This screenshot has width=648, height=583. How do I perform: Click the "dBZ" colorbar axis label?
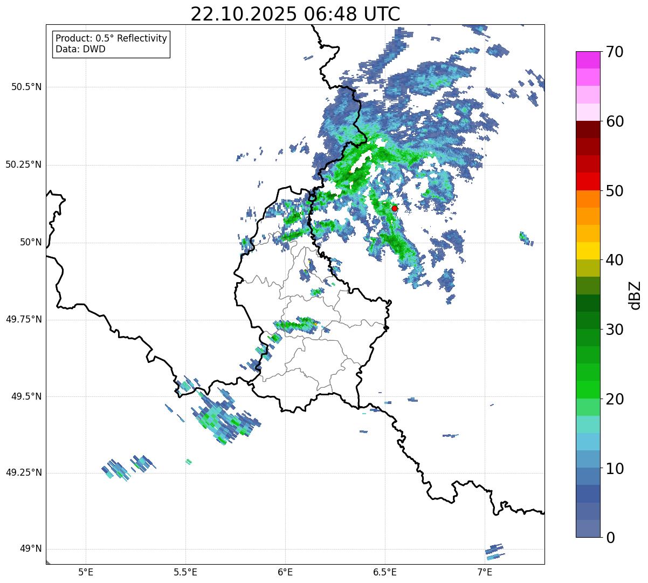[635, 295]
